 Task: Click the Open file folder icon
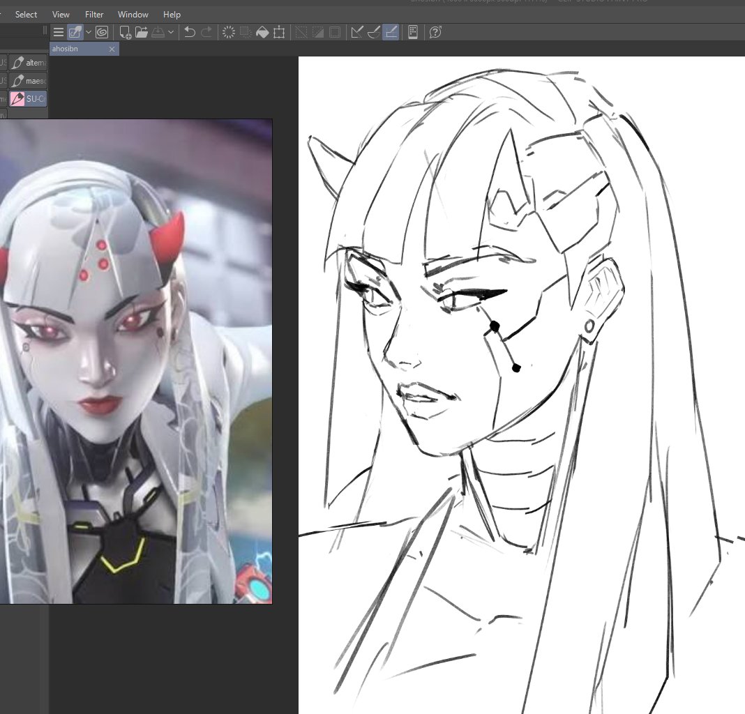point(142,32)
